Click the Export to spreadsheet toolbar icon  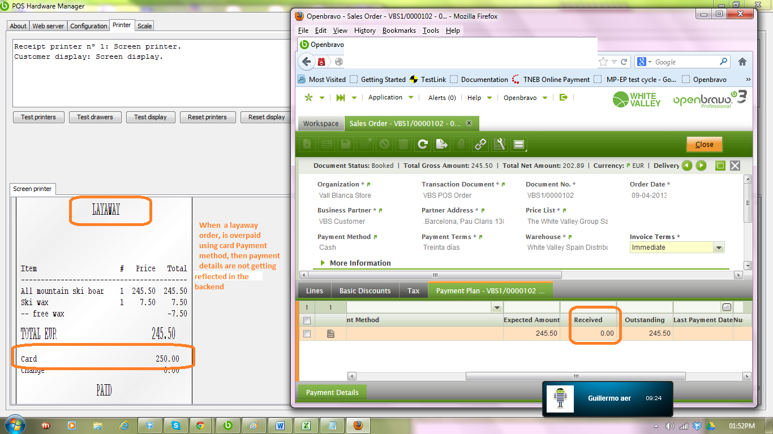(x=441, y=144)
